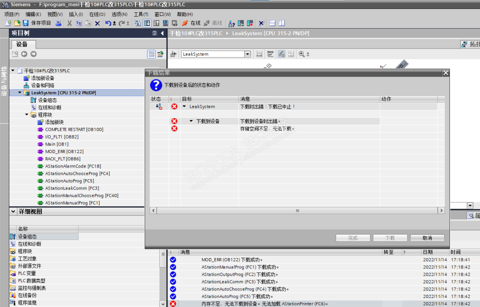480x307 pixels.
Task: Collapse the 项目树 panel with arrow
Action: coord(162,33)
